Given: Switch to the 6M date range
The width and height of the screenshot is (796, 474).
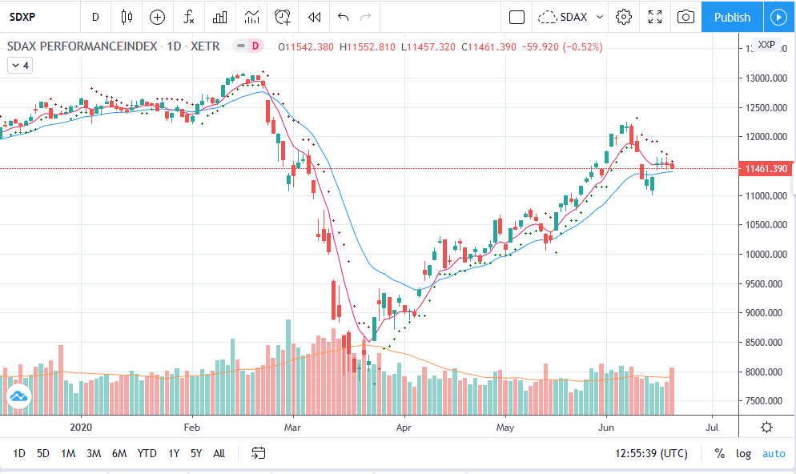Looking at the screenshot, I should (119, 453).
